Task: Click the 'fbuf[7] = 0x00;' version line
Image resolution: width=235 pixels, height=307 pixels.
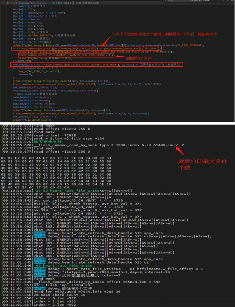Action: pyautogui.click(x=31, y=32)
